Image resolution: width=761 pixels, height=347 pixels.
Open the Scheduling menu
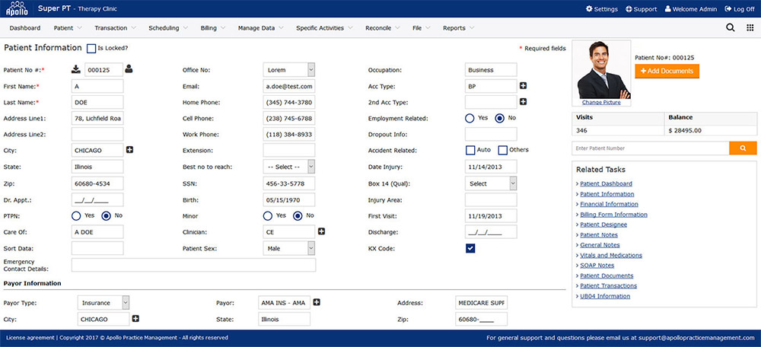click(x=164, y=28)
